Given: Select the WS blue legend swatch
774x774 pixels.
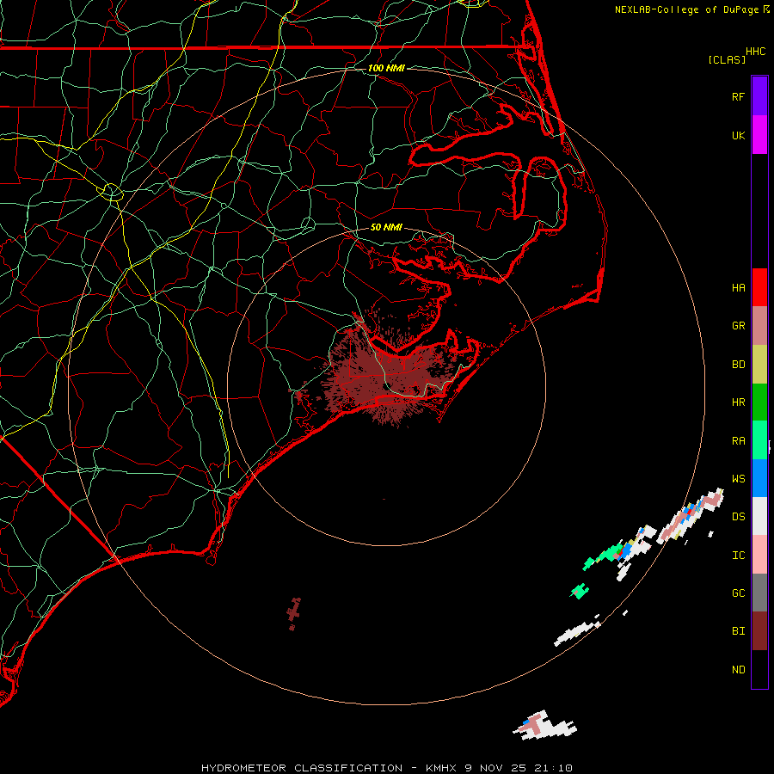Looking at the screenshot, I should click(759, 478).
